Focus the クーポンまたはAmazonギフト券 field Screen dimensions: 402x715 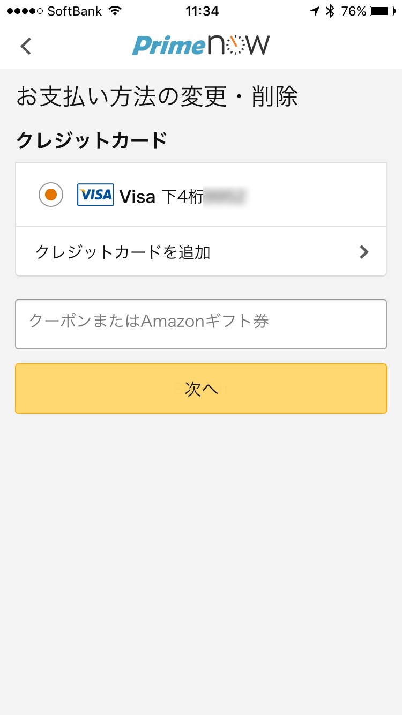(x=201, y=324)
